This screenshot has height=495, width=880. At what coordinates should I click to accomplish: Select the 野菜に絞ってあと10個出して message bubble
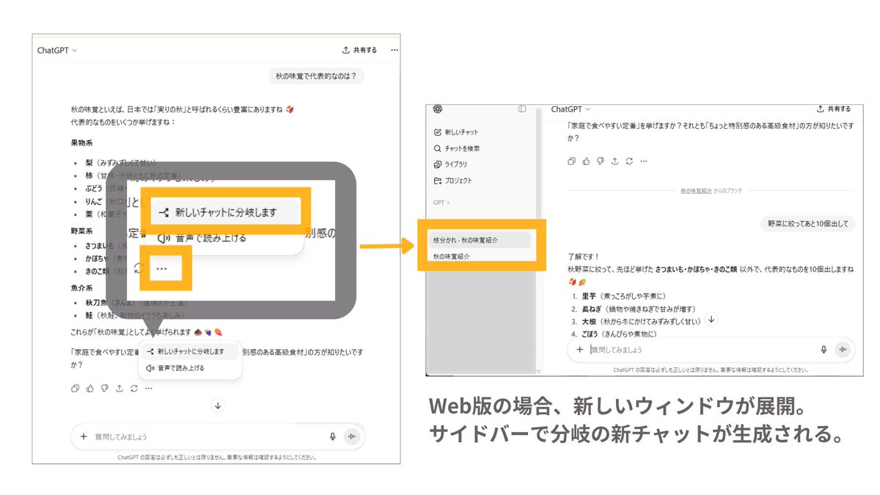point(809,224)
